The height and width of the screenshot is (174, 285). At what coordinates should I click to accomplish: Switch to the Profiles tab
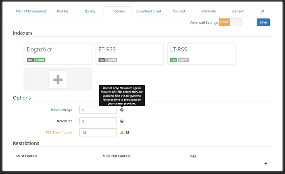coord(62,11)
